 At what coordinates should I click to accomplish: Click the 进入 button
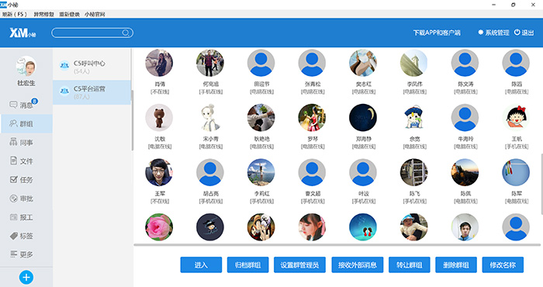(x=201, y=265)
